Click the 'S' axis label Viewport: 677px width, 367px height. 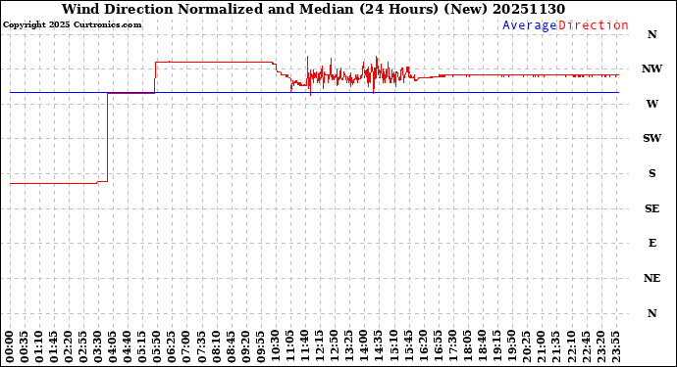pyautogui.click(x=651, y=173)
